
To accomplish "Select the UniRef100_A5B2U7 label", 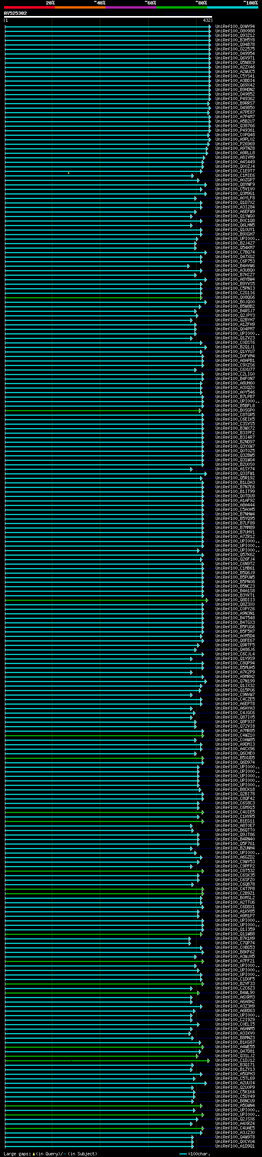I will click(235, 121).
